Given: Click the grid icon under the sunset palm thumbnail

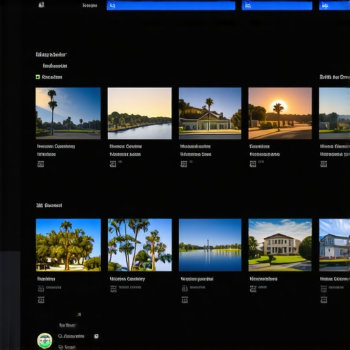Looking at the screenshot, I should coord(253,164).
